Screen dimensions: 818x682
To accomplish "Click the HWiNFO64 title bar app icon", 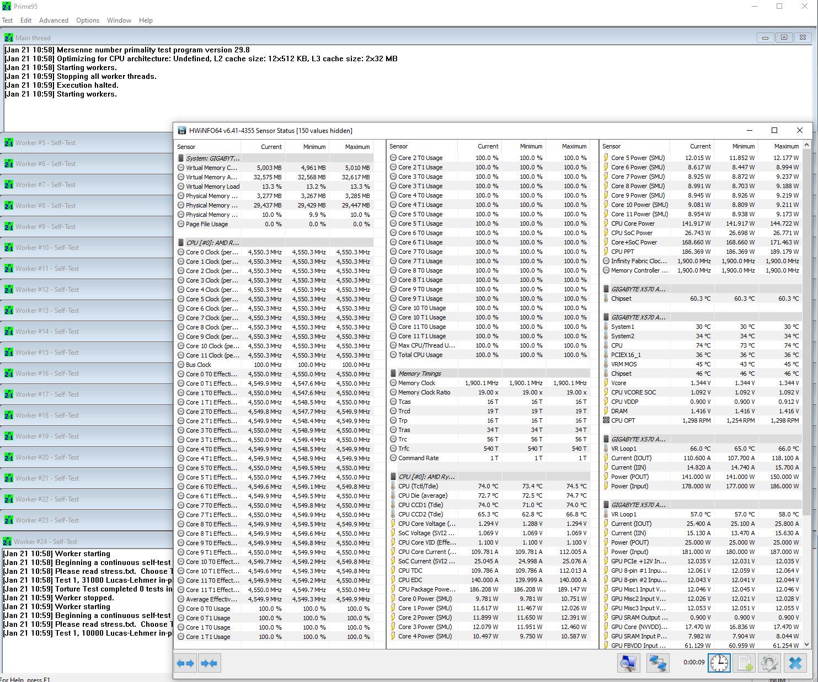I will point(181,131).
